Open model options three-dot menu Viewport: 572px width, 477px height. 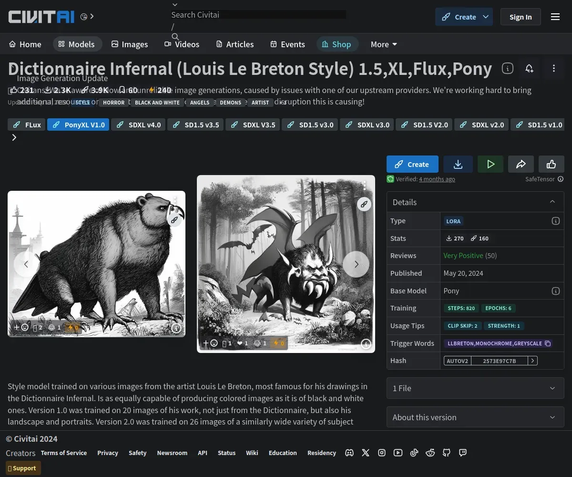click(x=553, y=68)
